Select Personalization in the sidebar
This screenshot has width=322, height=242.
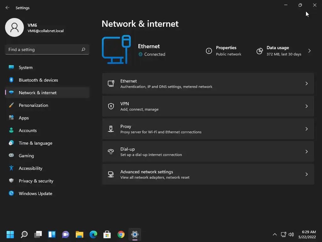coord(33,105)
